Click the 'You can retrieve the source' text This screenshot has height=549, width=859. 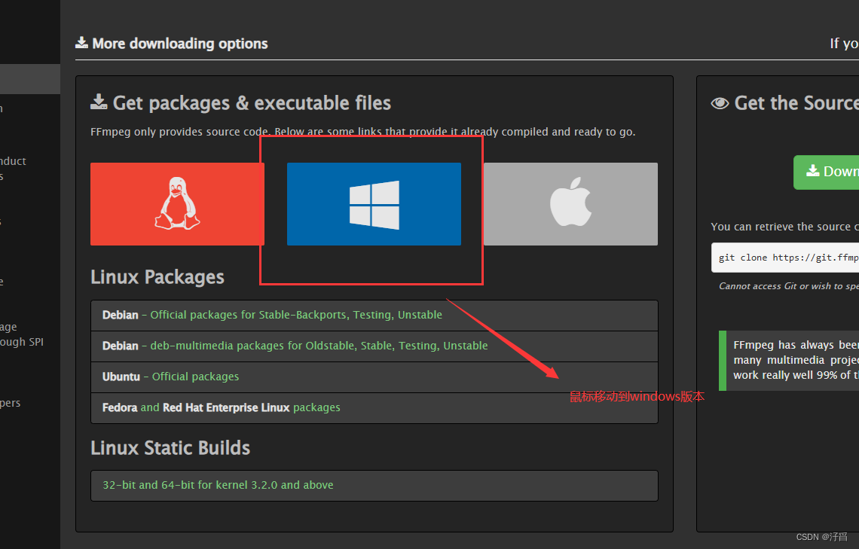tap(784, 227)
